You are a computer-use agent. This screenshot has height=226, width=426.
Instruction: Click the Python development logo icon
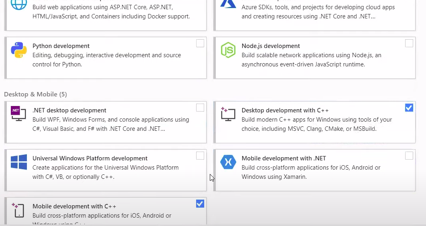pos(19,50)
